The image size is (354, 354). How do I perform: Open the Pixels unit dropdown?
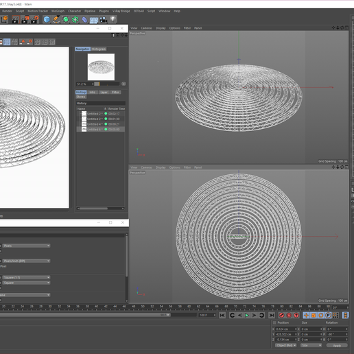(x=26, y=246)
